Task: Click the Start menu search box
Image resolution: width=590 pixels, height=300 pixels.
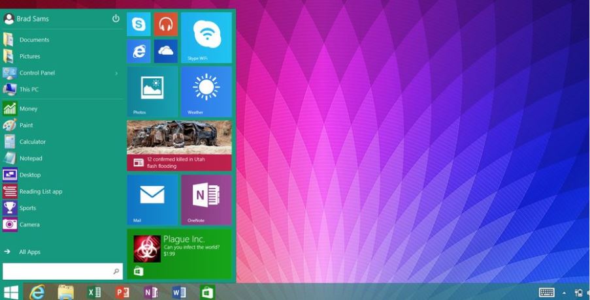Action: click(x=63, y=271)
